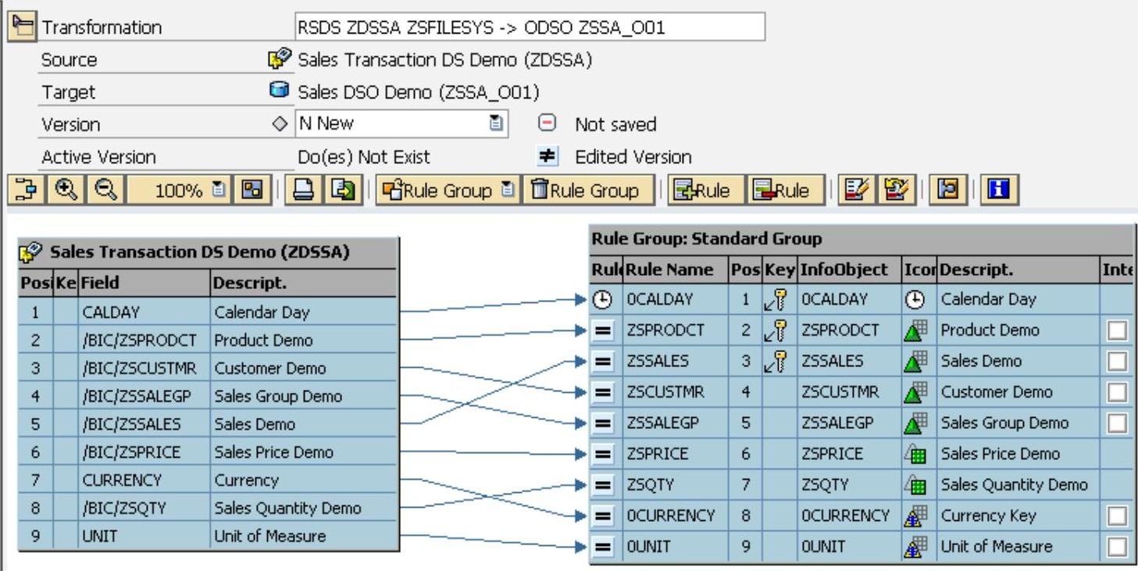This screenshot has width=1138, height=571.
Task: Open the Version dropdown showing N New
Action: point(495,123)
